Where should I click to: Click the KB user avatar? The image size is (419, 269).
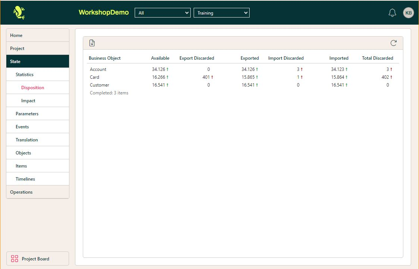click(x=409, y=13)
